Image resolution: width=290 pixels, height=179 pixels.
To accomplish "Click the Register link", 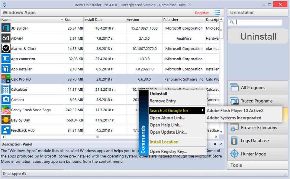I will (202, 13).
